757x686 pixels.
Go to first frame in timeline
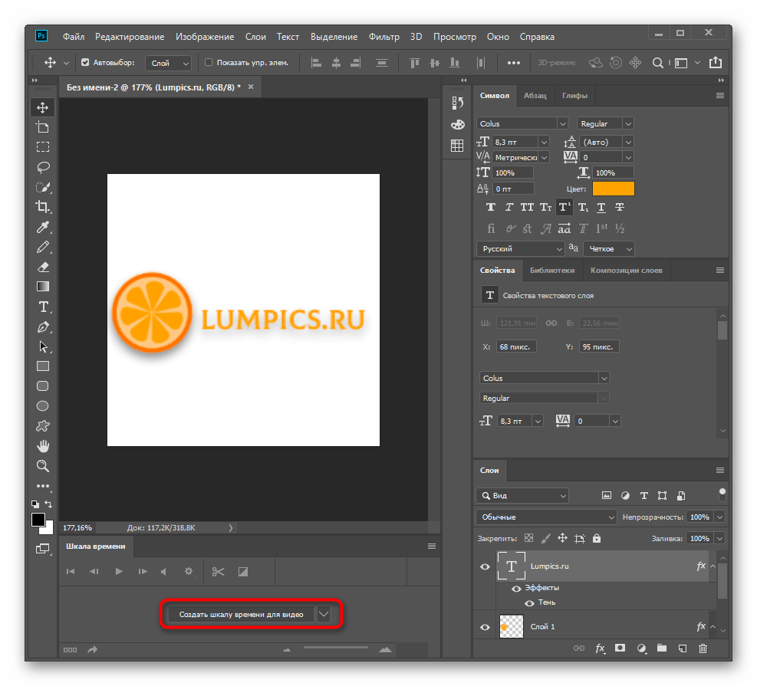point(71,572)
